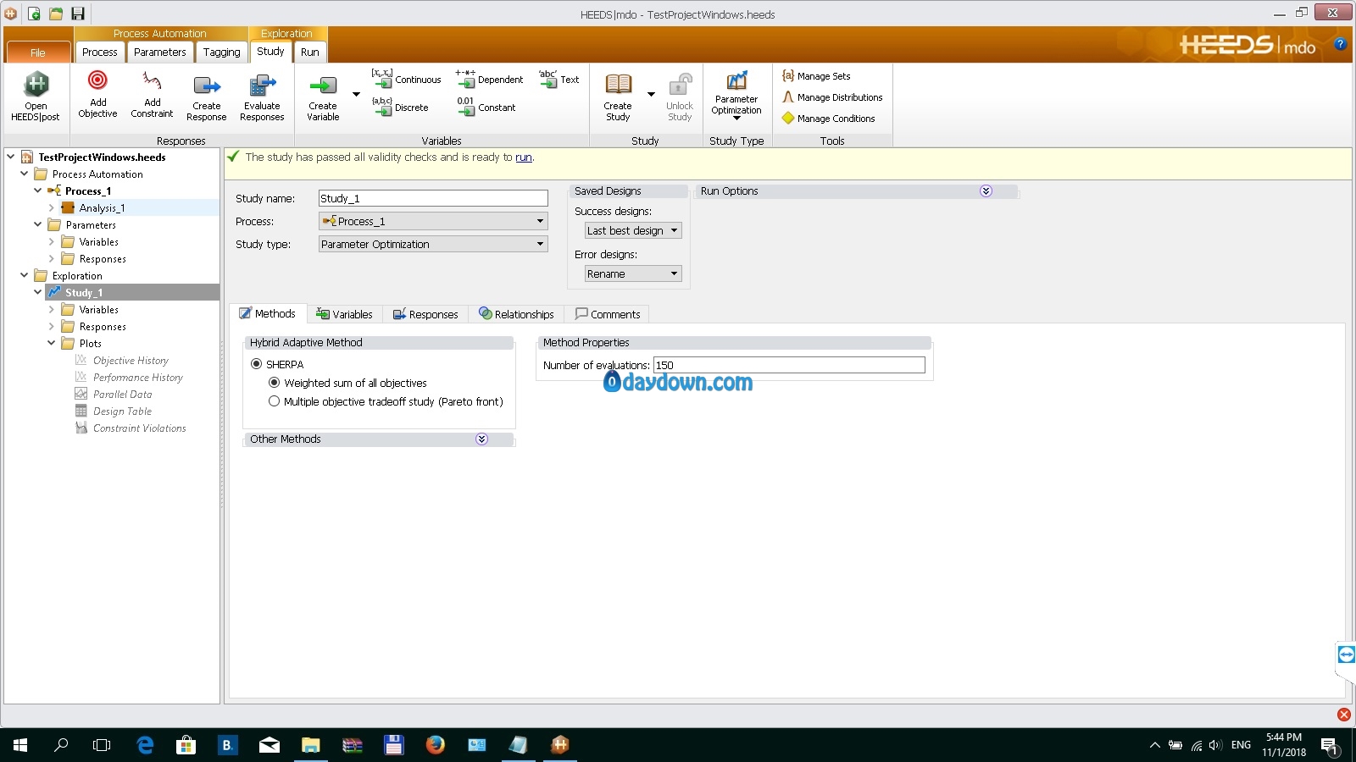The width and height of the screenshot is (1356, 762).
Task: Select Multiple objective tradeoff study option
Action: 274,401
